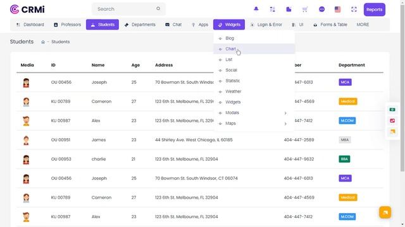
Task: Toggle fullscreen mode icon
Action: coord(354,9)
